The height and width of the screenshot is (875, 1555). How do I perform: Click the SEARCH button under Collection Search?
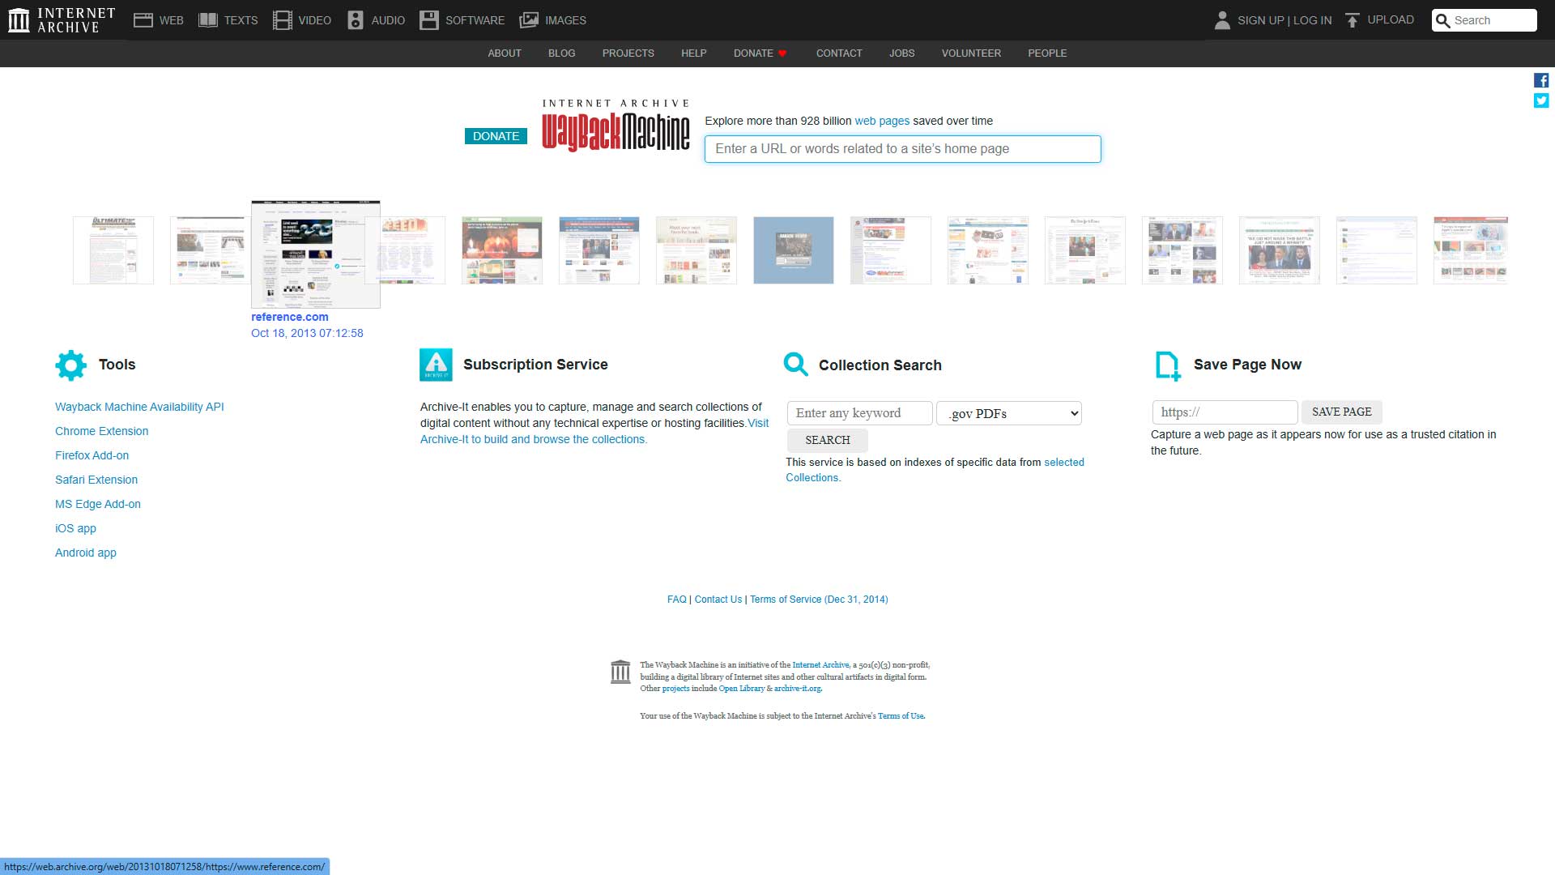coord(828,440)
